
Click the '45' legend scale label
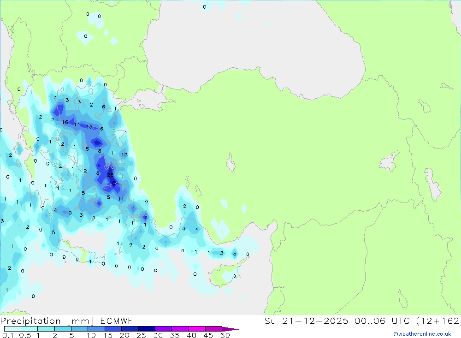[x=208, y=335]
